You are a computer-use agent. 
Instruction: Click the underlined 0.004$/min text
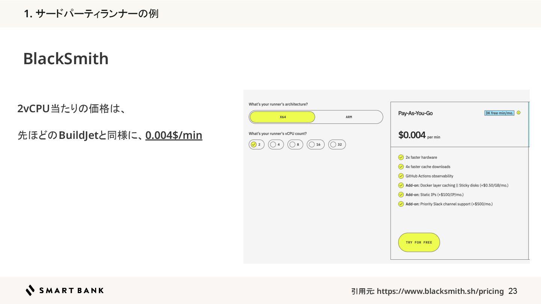[174, 135]
